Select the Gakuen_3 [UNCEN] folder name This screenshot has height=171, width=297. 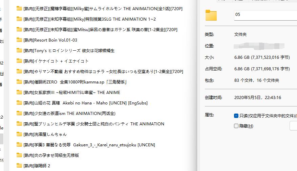89,145
